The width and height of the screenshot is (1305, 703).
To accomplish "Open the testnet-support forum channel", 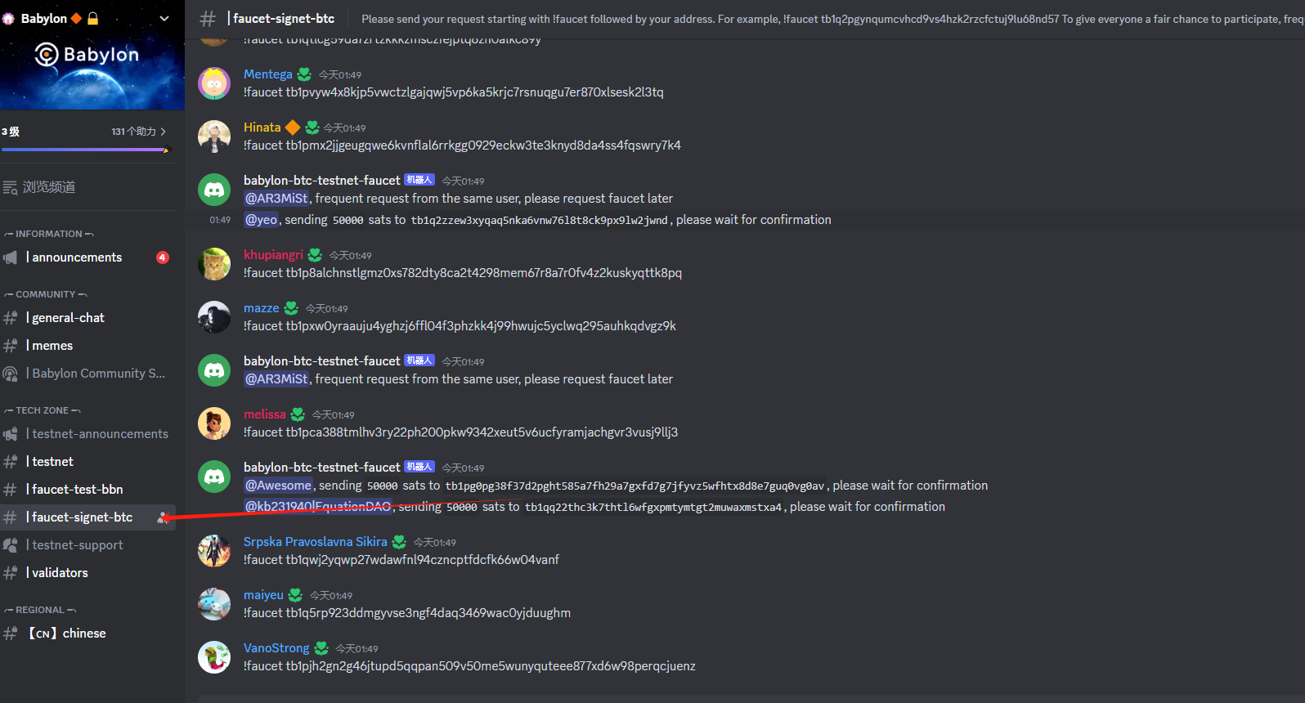I will tap(88, 545).
